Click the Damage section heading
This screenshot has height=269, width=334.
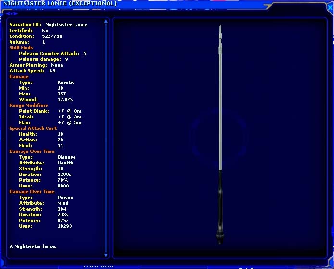(x=19, y=77)
